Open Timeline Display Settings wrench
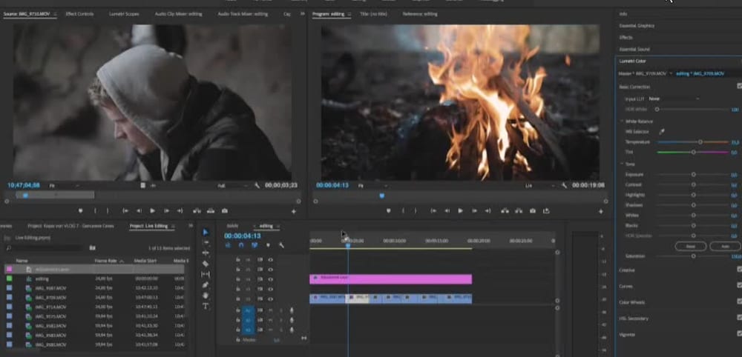Screen dimensions: 742x357 (281, 245)
